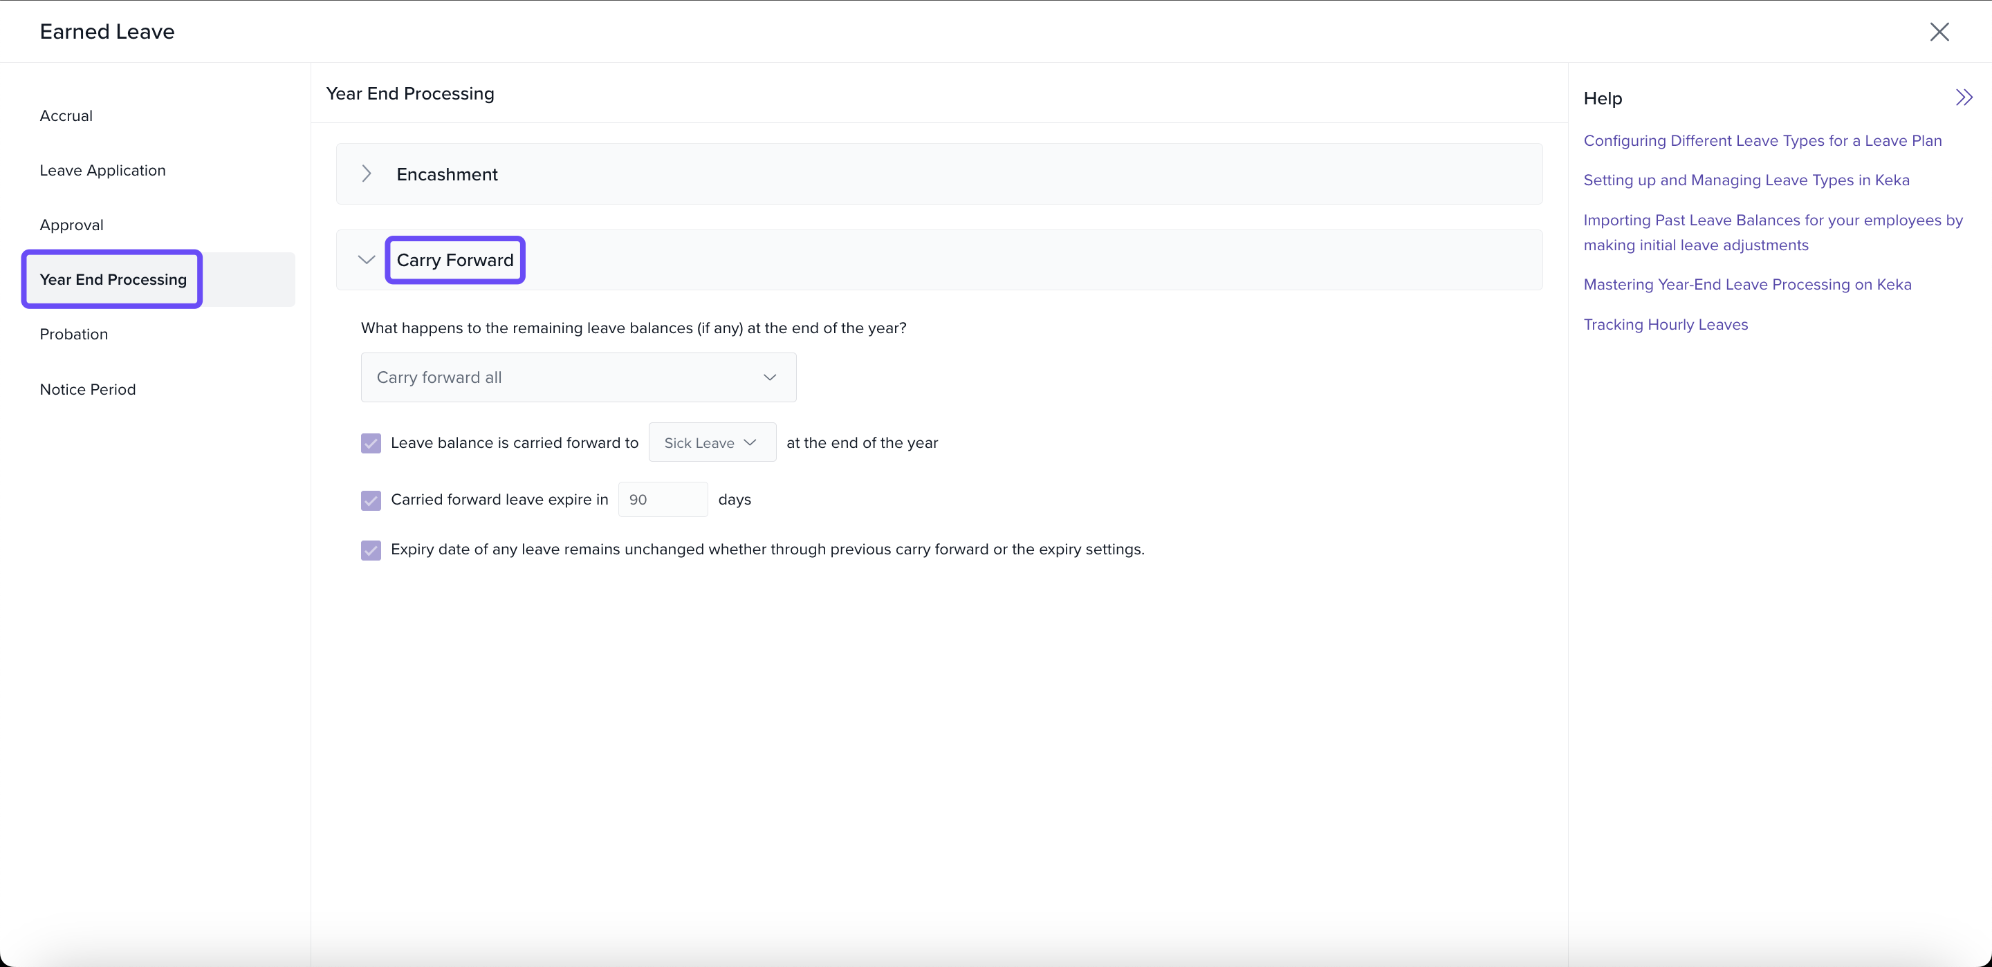Collapse the Carry Forward section chevron
The height and width of the screenshot is (967, 1992).
coord(367,260)
